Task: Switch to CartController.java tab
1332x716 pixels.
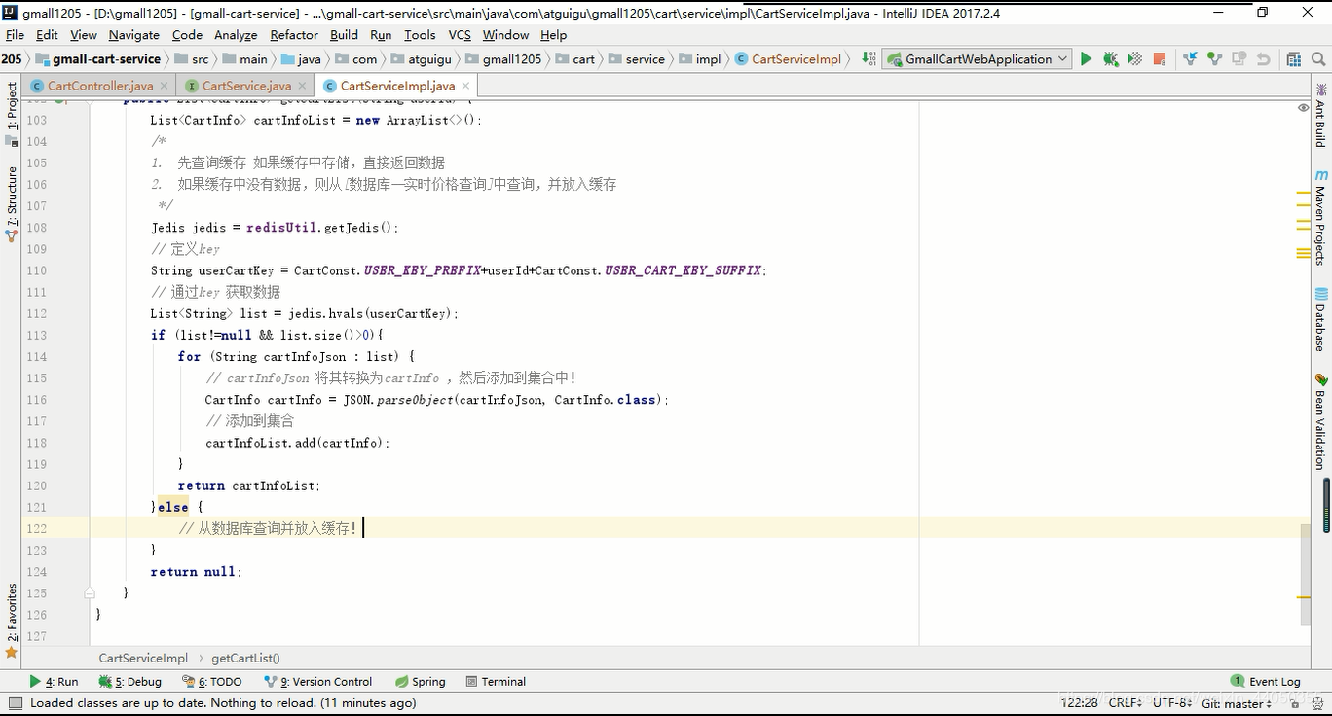Action: click(100, 86)
